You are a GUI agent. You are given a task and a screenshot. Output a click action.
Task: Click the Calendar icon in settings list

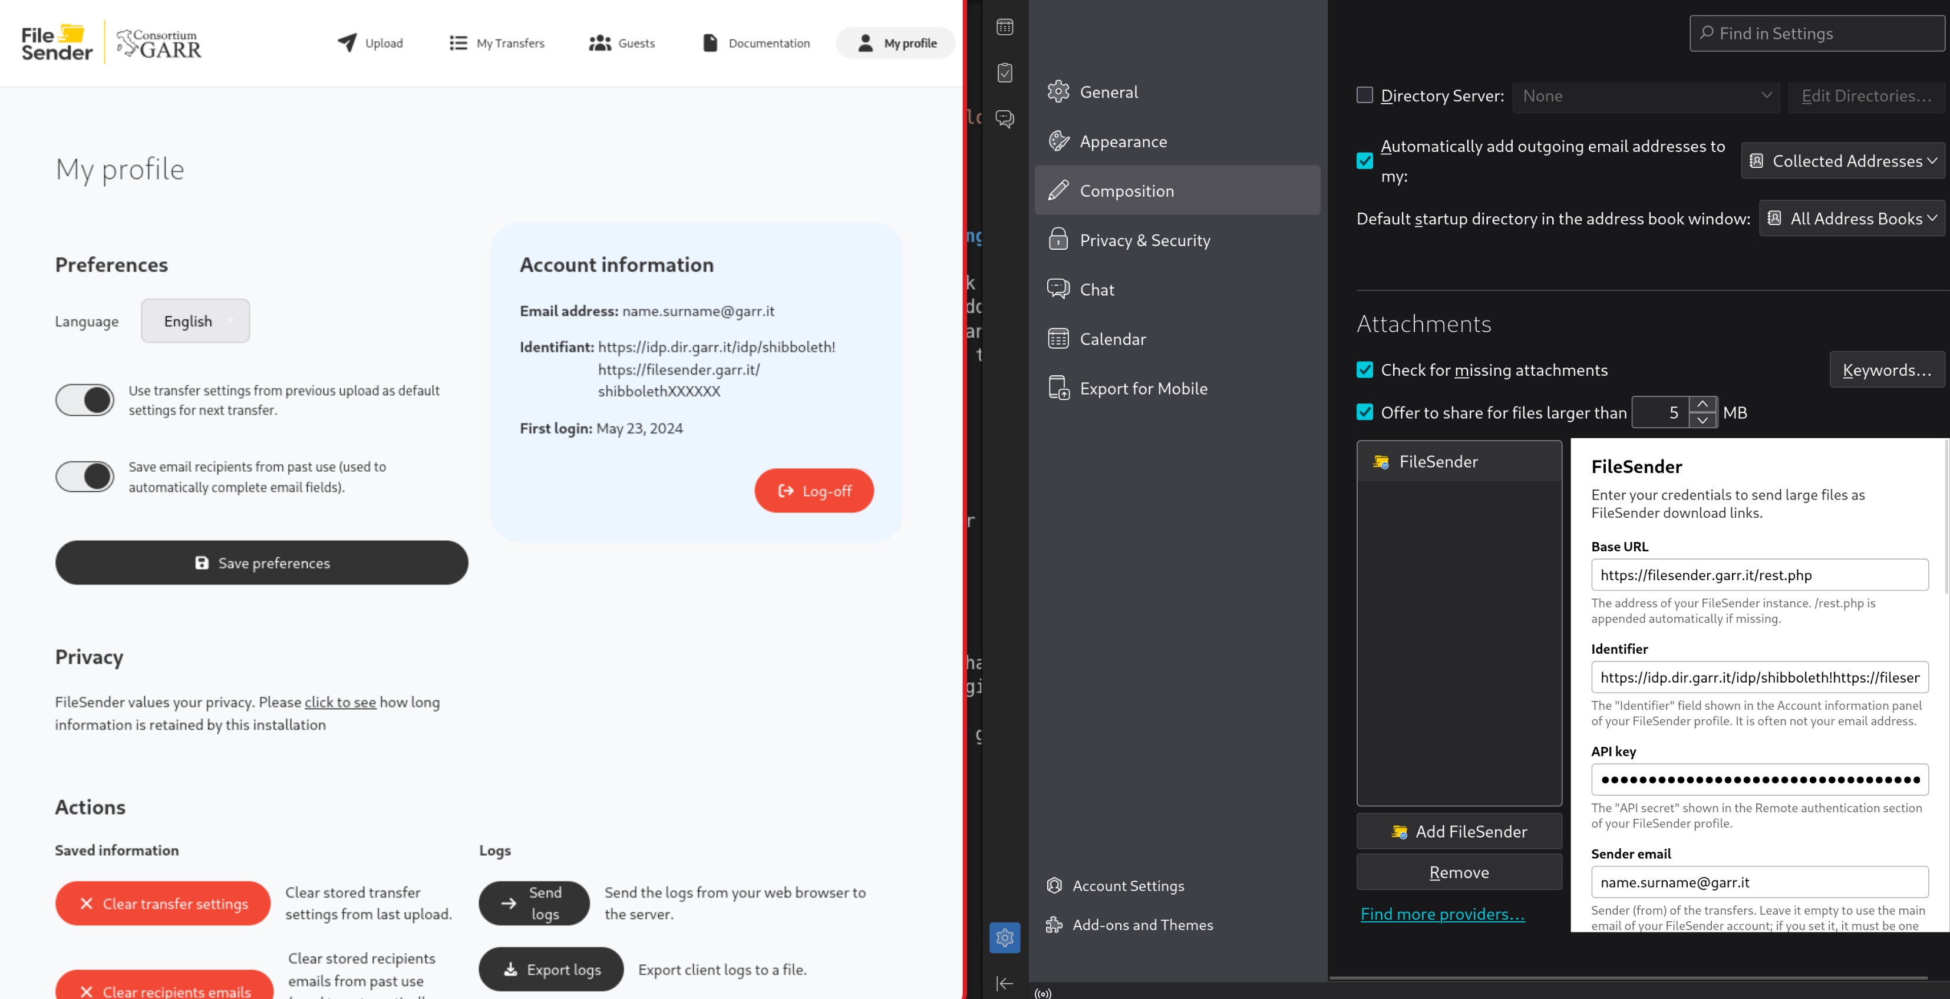pyautogui.click(x=1058, y=338)
